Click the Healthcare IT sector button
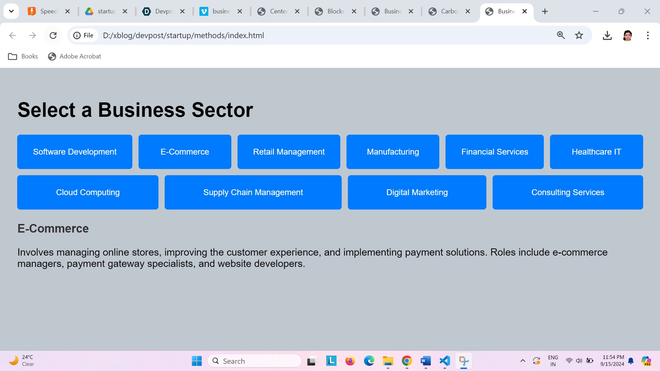The height and width of the screenshot is (371, 660). (596, 152)
